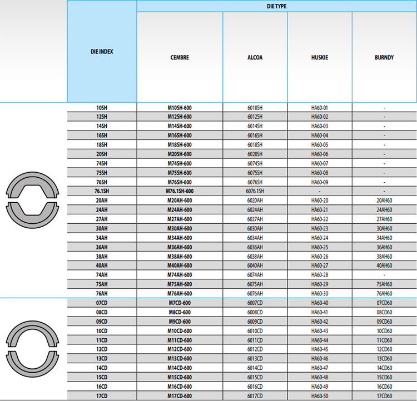Click Cembre cell M24AH-600
The width and height of the screenshot is (417, 401).
pyautogui.click(x=180, y=210)
